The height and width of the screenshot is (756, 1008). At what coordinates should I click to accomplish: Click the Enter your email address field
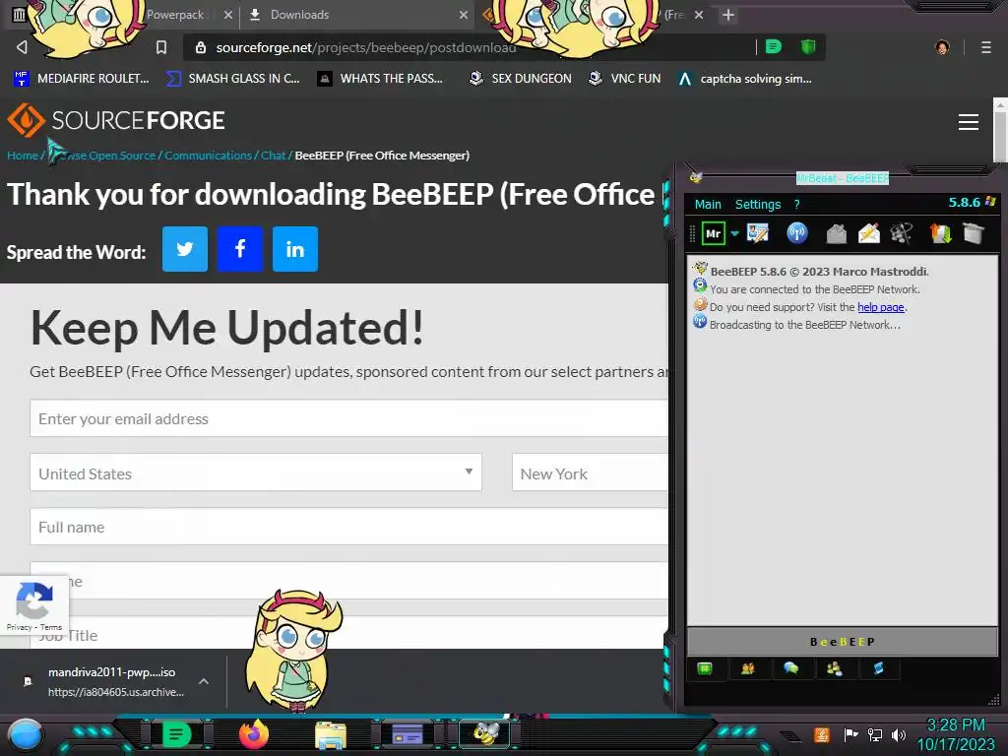tap(349, 418)
